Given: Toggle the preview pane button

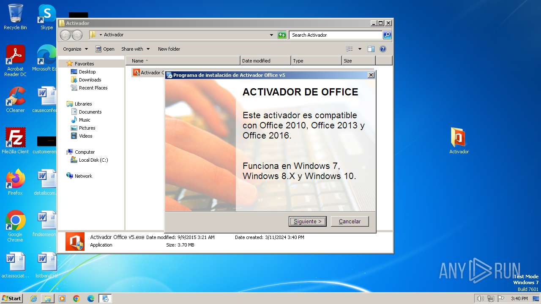Looking at the screenshot, I should [x=371, y=49].
